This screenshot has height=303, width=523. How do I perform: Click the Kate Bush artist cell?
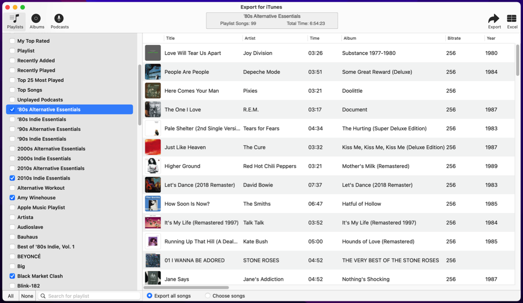(x=255, y=241)
